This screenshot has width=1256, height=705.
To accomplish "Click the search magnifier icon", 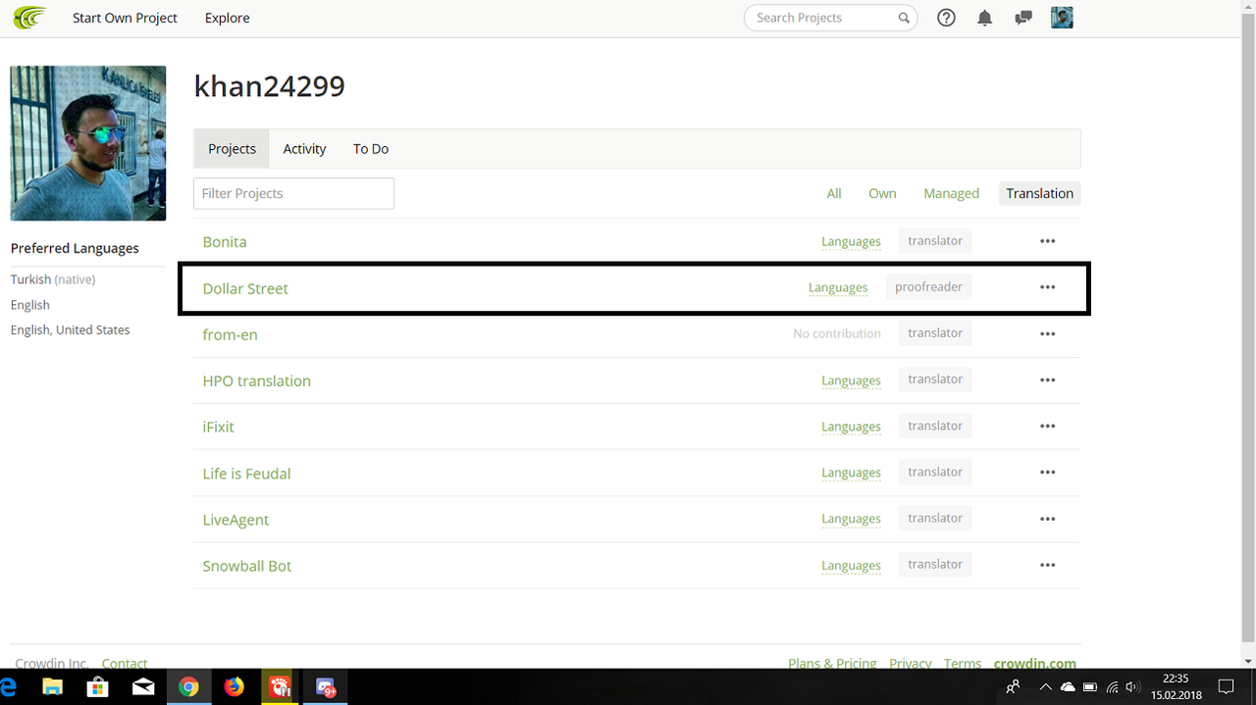I will coord(904,18).
